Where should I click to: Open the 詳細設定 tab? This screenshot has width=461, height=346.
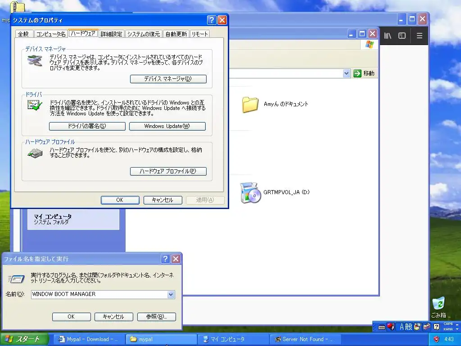112,34
